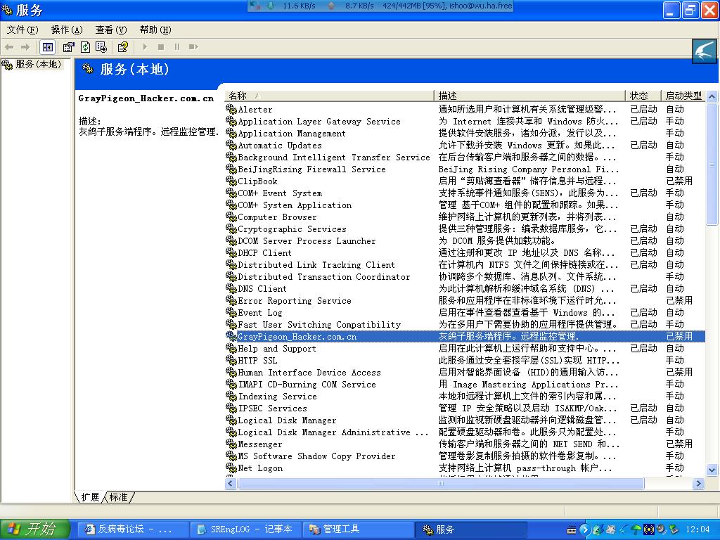Click the Start Service play icon
The width and height of the screenshot is (720, 540).
point(145,47)
